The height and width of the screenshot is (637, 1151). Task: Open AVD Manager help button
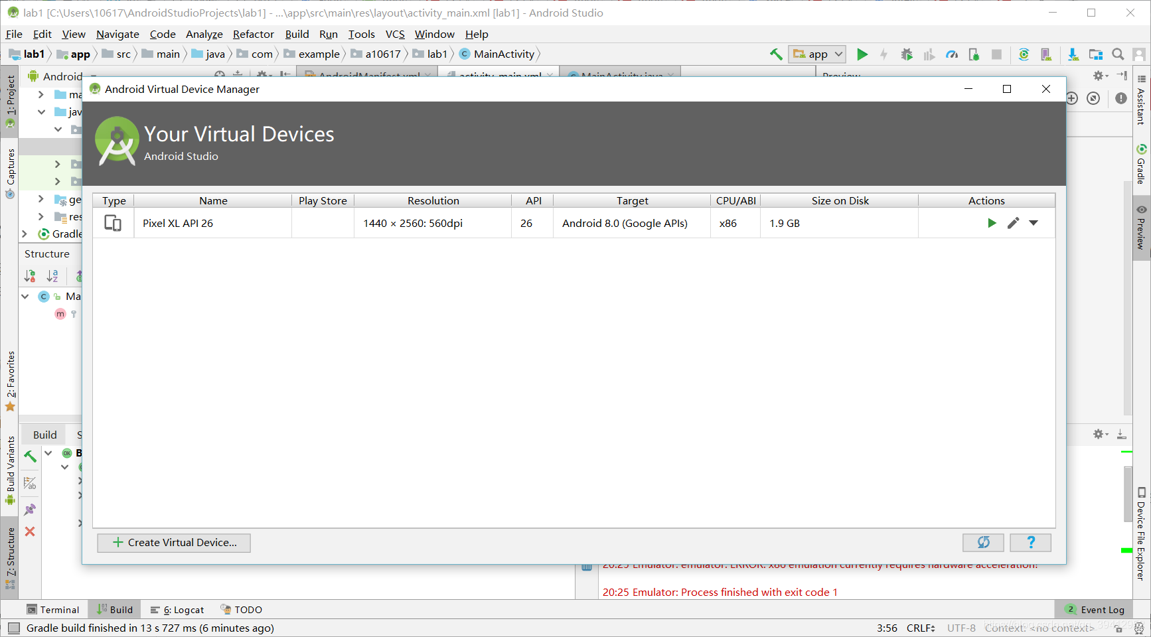click(x=1030, y=543)
